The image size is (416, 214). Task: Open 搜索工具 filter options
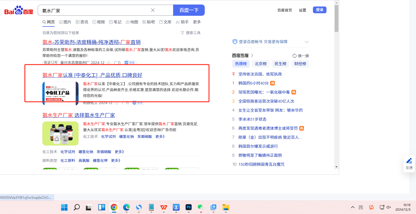click(x=191, y=33)
